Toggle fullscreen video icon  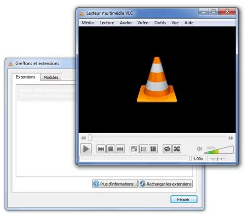134,149
